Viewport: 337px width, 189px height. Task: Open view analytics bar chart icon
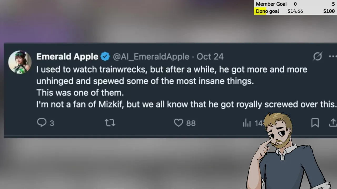pyautogui.click(x=247, y=123)
